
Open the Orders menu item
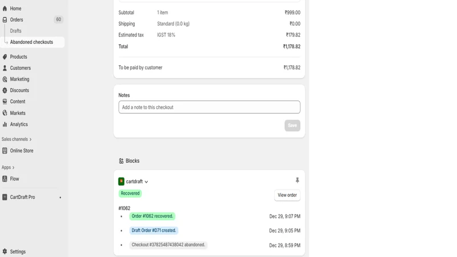tap(17, 19)
